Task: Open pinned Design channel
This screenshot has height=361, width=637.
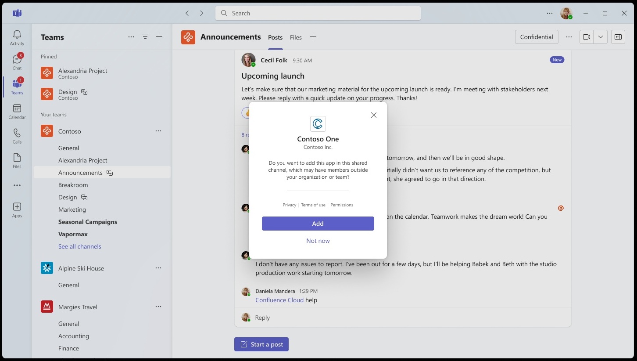Action: 102,94
